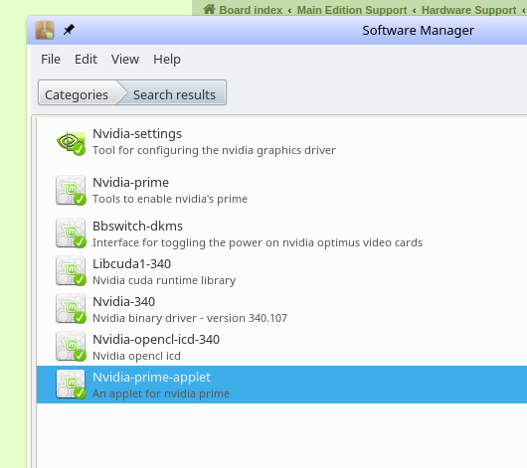
Task: Select the Bbswitch-dkms package title
Action: pyautogui.click(x=138, y=227)
